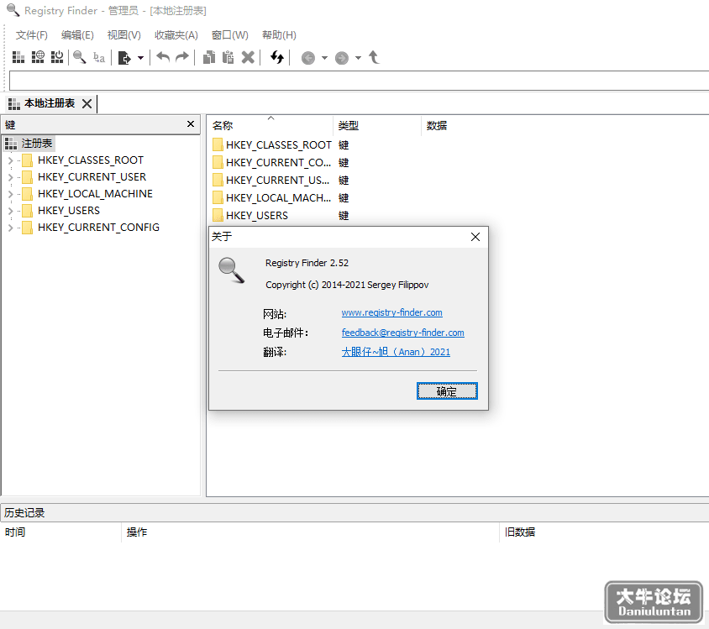Sort list by the 名称 column header
Viewport: 709px width, 629px height.
270,126
